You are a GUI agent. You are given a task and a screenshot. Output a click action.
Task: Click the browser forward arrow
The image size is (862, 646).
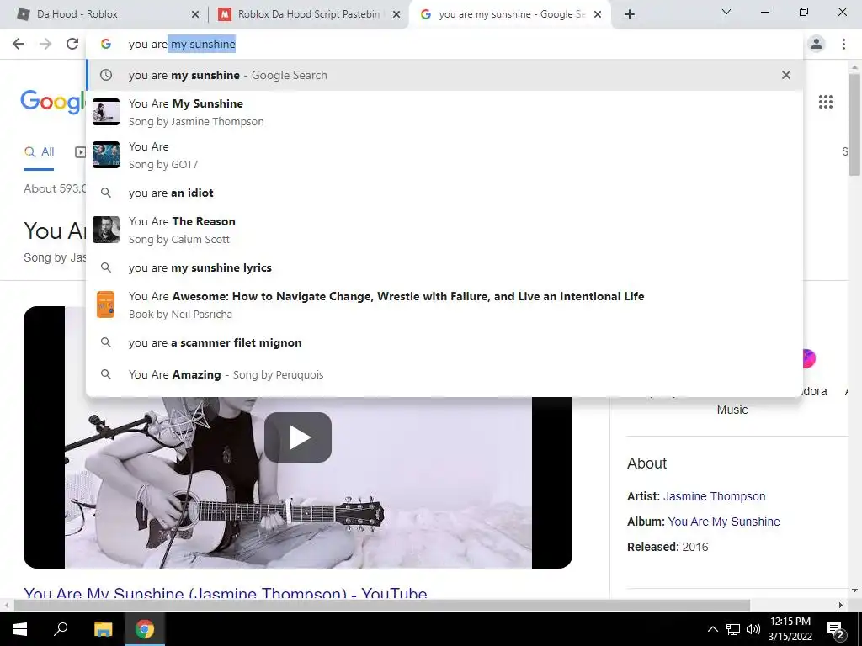coord(45,44)
